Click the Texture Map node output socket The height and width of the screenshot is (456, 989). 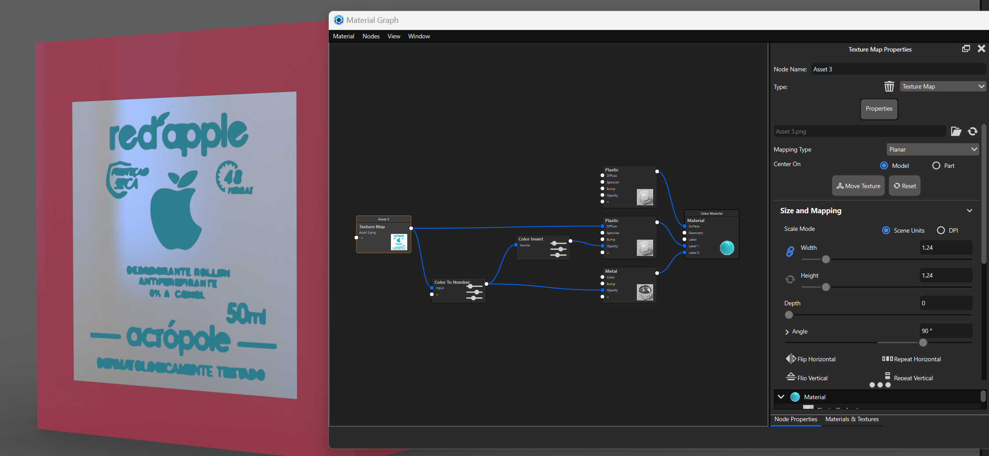click(x=411, y=228)
